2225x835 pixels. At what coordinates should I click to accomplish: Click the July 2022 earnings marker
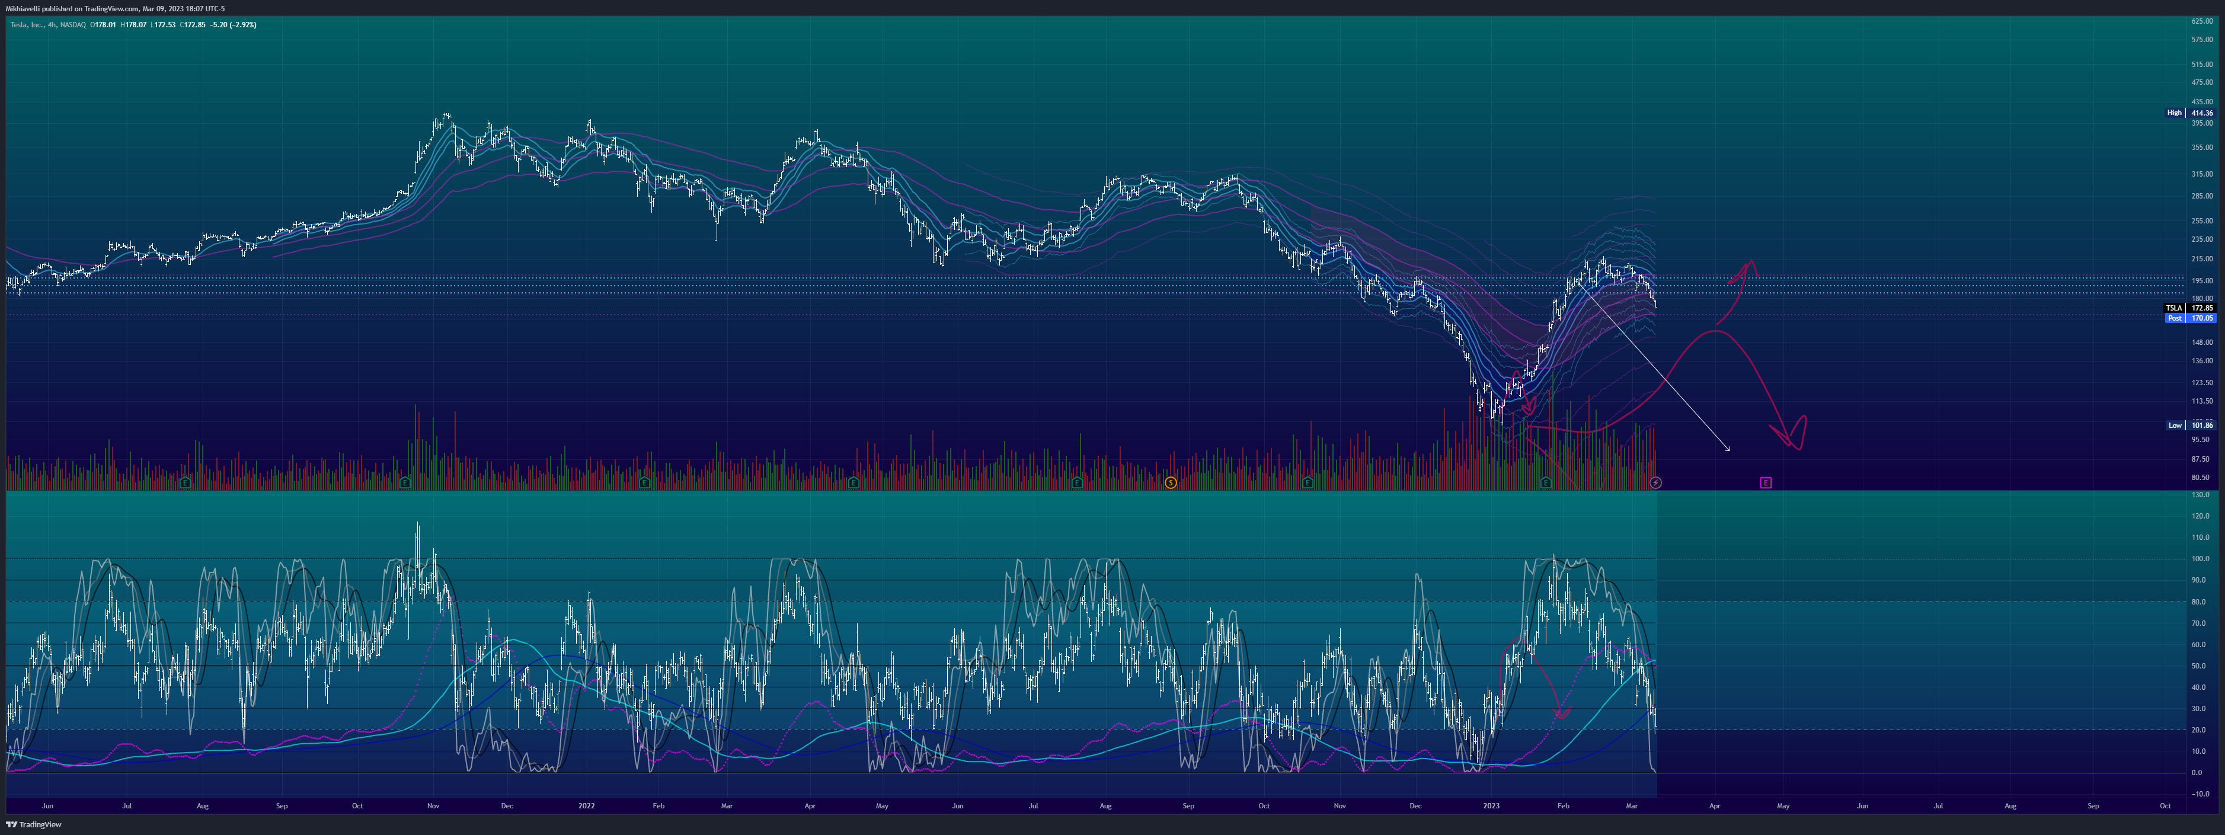point(1076,483)
